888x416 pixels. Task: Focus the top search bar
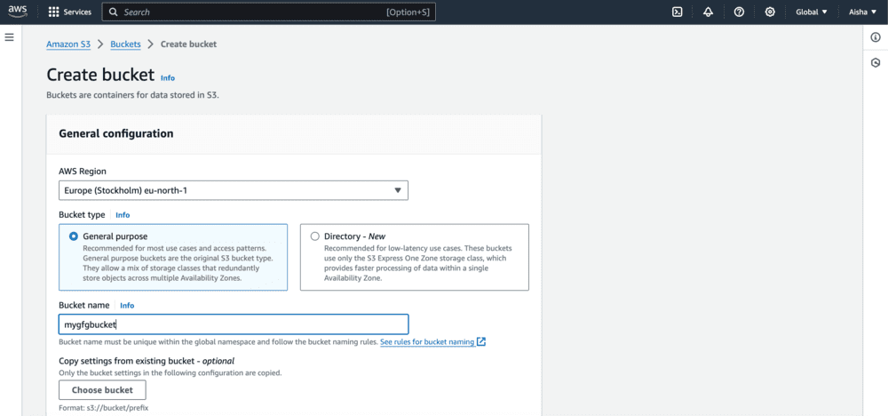(x=269, y=12)
